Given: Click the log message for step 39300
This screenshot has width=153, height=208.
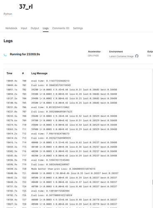Looking at the screenshot, I should tap(74, 94).
